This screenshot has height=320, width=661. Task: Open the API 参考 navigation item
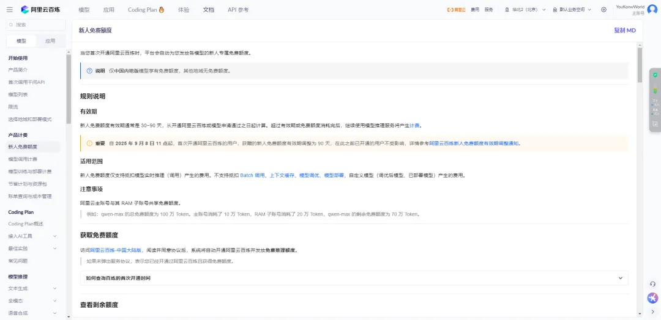pyautogui.click(x=237, y=10)
